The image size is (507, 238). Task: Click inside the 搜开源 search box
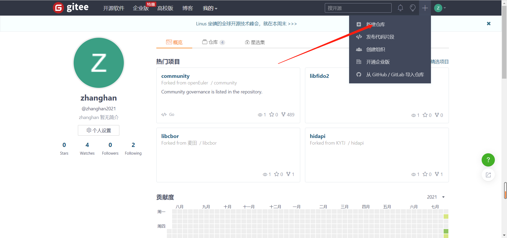tap(358, 8)
